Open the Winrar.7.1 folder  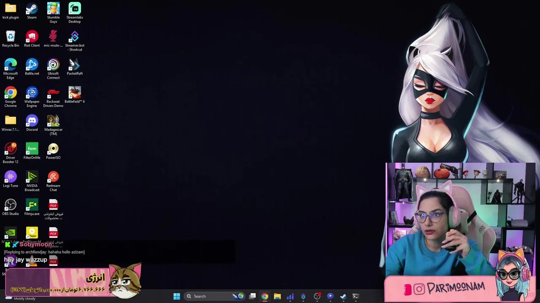11,123
